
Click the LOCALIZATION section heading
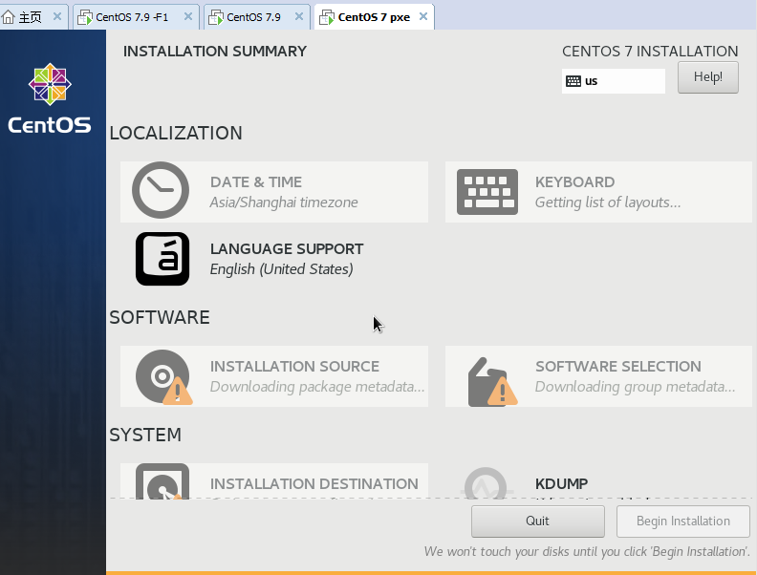(x=176, y=133)
